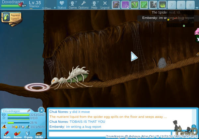The width and height of the screenshot is (199, 139).
Task: Open the Items inventory
Action: tap(18, 134)
